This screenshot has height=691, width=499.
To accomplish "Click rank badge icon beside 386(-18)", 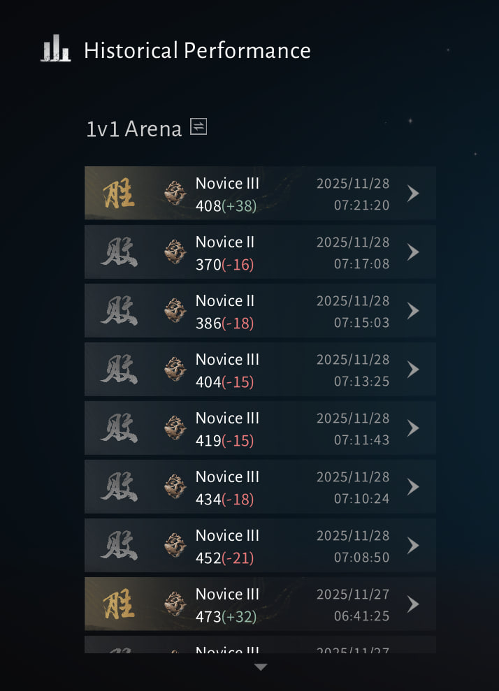I will (175, 310).
